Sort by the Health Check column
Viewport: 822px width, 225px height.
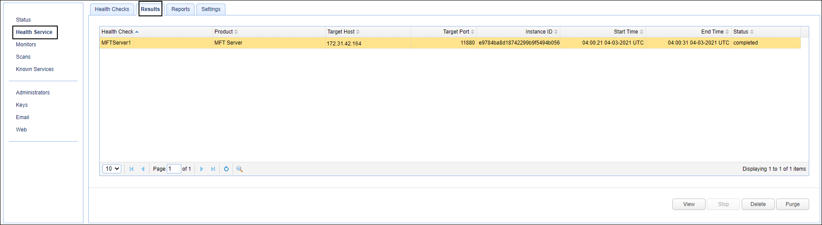[117, 32]
